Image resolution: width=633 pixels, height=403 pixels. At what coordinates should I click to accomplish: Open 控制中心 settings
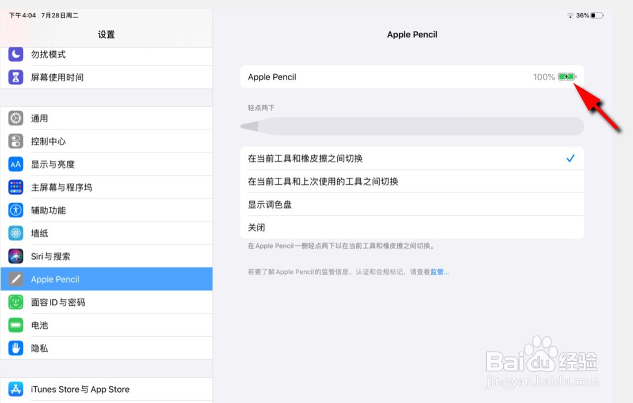point(106,141)
